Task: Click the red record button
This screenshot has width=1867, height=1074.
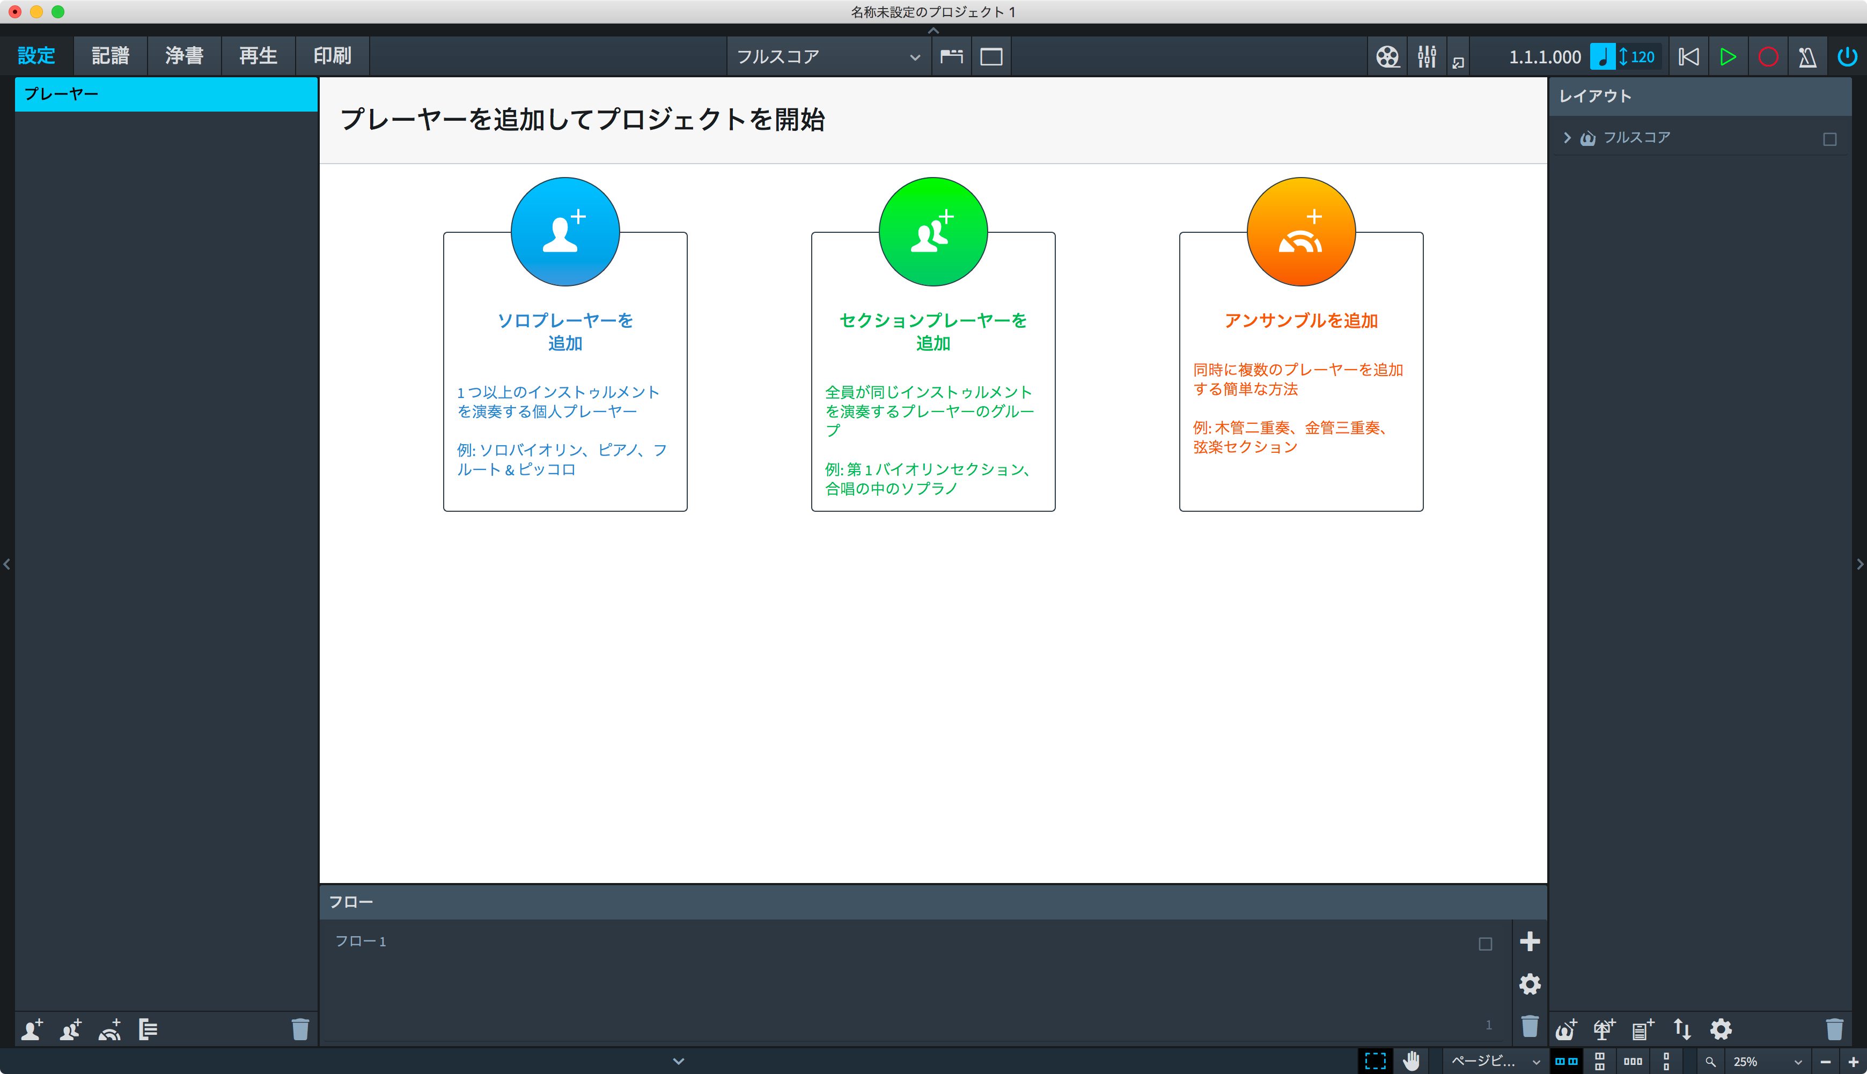Action: (x=1767, y=57)
